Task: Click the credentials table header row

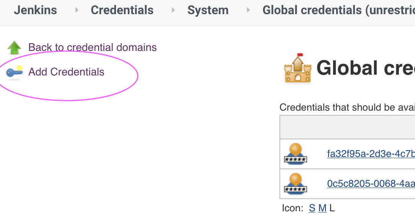Action: coord(347,127)
